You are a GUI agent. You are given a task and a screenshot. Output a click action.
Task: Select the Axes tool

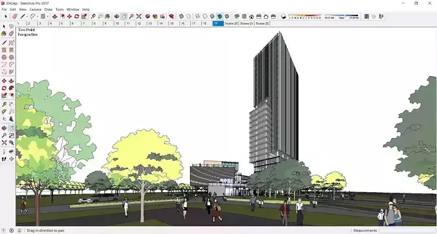click(4, 119)
